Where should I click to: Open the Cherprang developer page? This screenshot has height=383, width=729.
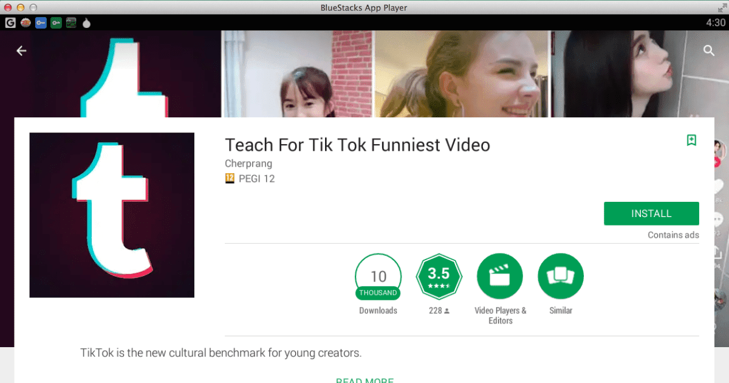pos(248,163)
